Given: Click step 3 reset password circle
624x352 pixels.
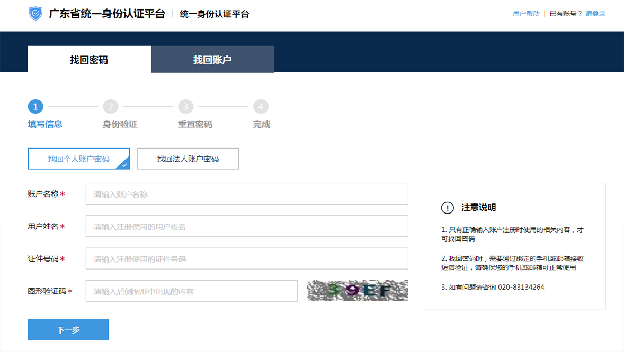Looking at the screenshot, I should (x=185, y=107).
